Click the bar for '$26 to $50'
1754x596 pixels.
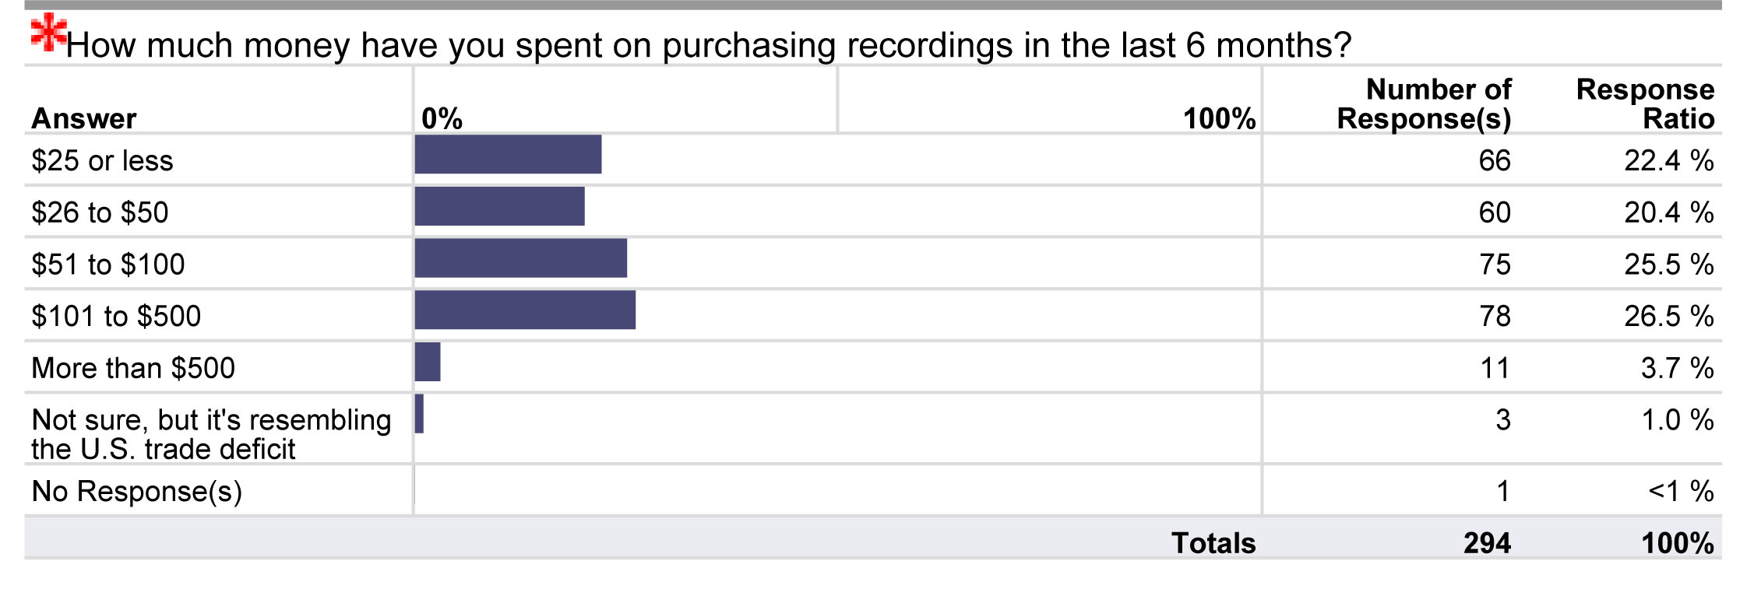click(x=499, y=206)
